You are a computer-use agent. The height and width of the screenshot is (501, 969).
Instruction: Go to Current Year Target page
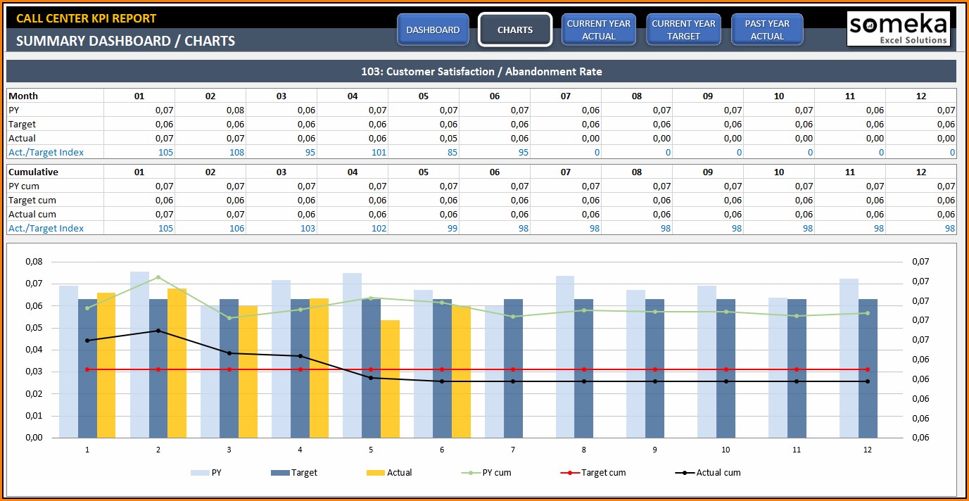point(683,30)
